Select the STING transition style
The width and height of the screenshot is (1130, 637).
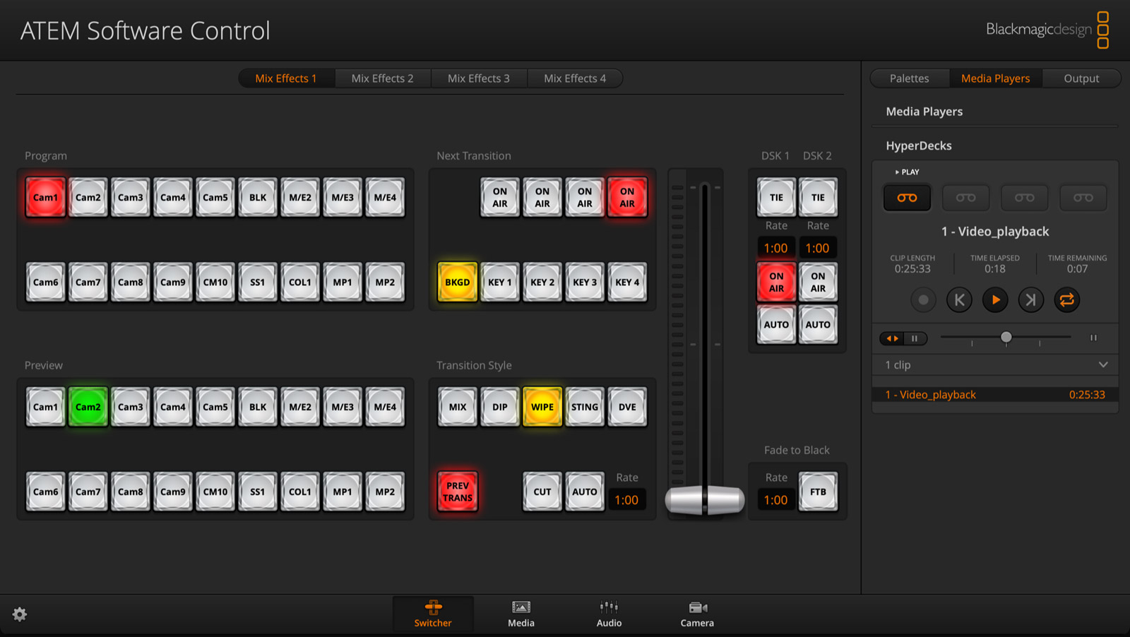[584, 407]
